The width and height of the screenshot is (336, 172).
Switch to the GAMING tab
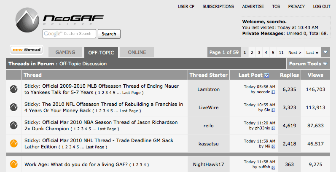point(65,52)
